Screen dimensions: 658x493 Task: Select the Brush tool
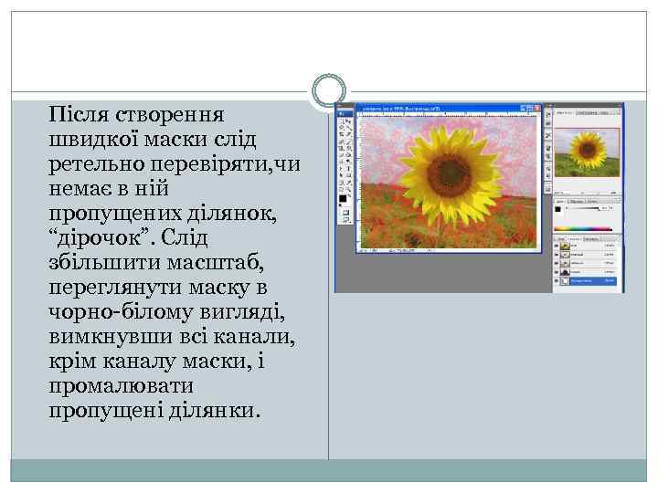(348, 142)
